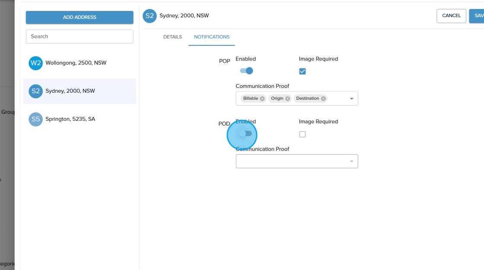
Task: Click the S2 Sydney avatar in list
Action: pos(35,91)
